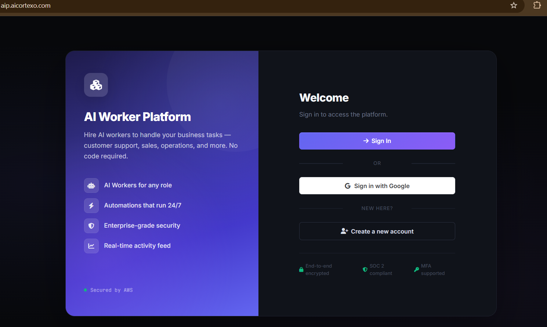547x327 pixels.
Task: Click the AI Worker Platform cubes logo
Action: click(x=96, y=85)
